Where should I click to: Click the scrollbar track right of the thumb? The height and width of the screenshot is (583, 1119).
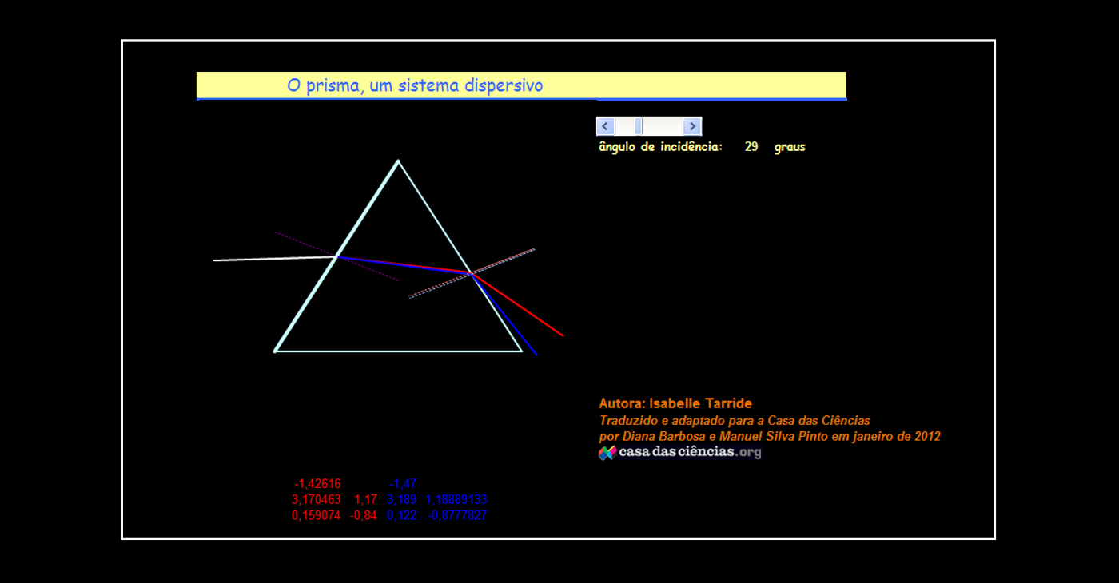point(663,126)
